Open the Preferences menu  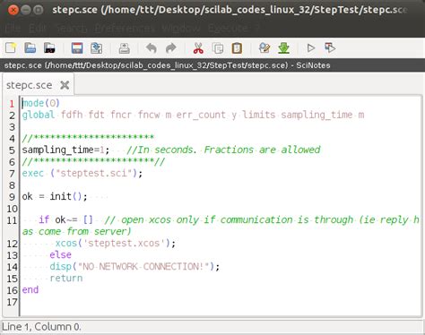coord(125,29)
